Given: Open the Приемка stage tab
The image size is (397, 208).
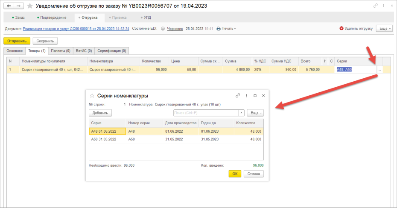Looking at the screenshot, I should [x=118, y=18].
